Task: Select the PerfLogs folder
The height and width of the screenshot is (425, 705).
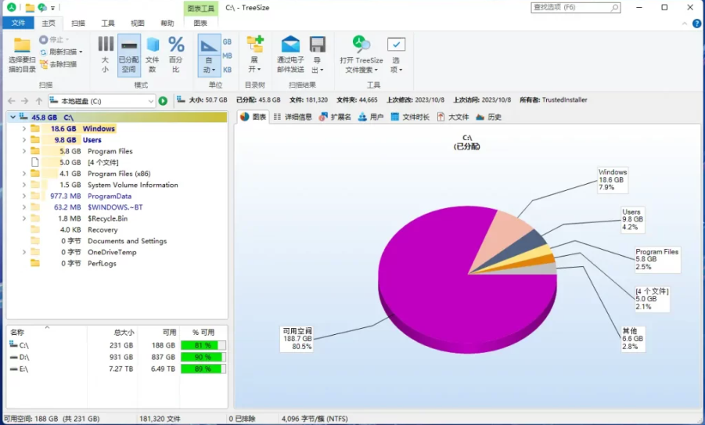Action: pos(102,264)
